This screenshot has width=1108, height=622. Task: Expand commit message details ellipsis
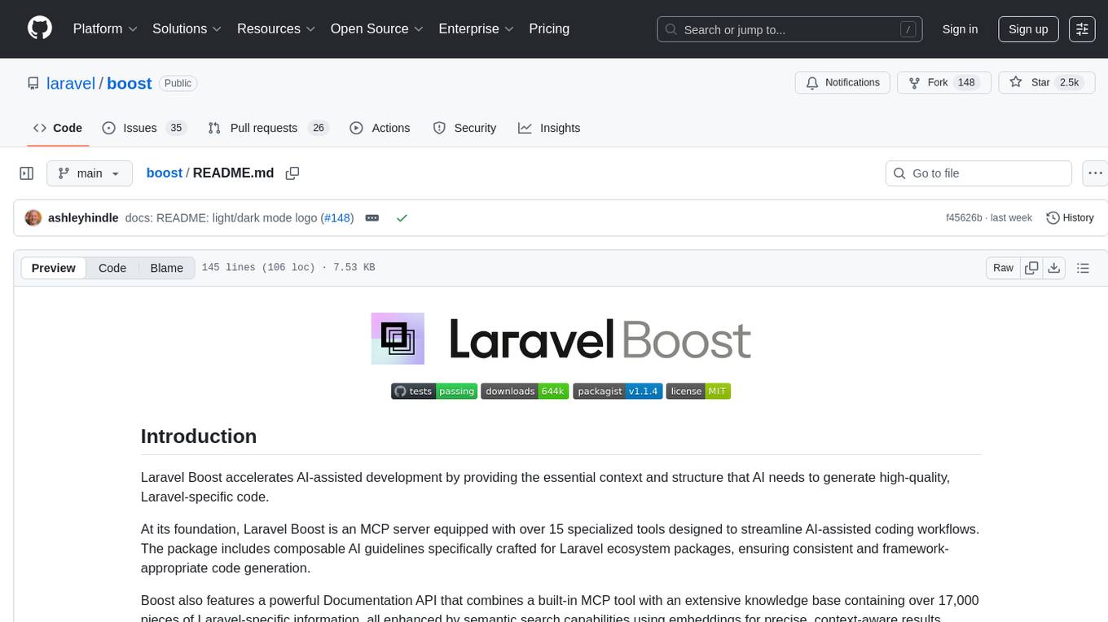pyautogui.click(x=372, y=218)
